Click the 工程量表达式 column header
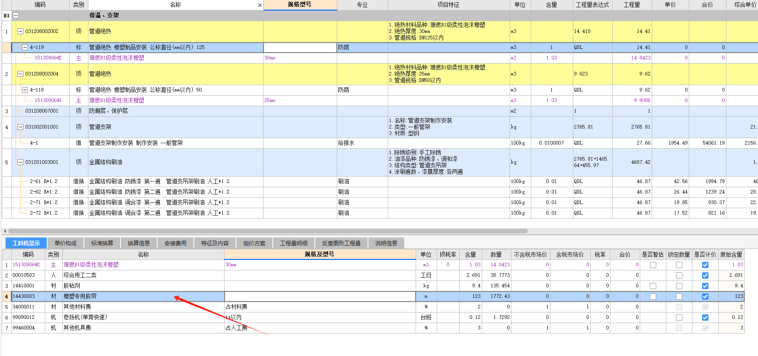This screenshot has height=356, width=758. tap(593, 5)
